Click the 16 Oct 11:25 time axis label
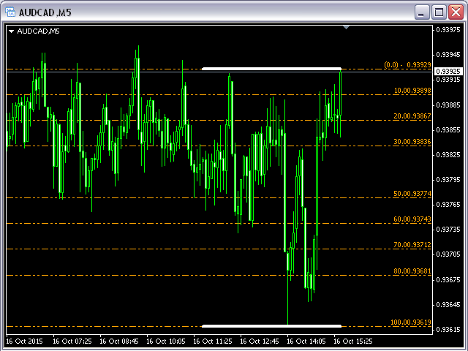This screenshot has height=351, width=468. [x=212, y=341]
